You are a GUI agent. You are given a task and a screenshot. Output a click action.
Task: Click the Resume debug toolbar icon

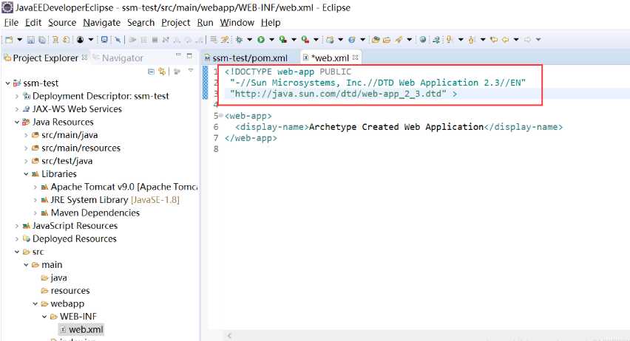[x=132, y=39]
